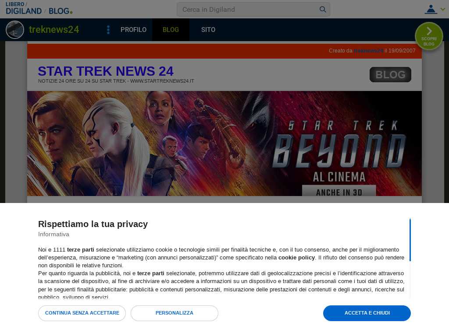This screenshot has height=336, width=449.
Task: Click the Star Trek Beyond banner
Action: click(x=224, y=143)
